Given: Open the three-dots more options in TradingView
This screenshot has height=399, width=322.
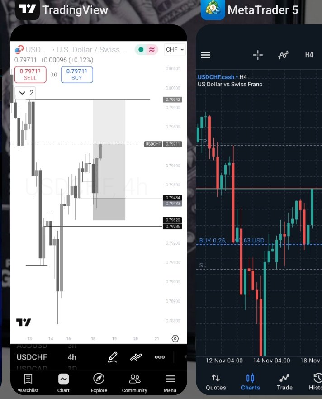Looking at the screenshot, I should [x=160, y=357].
